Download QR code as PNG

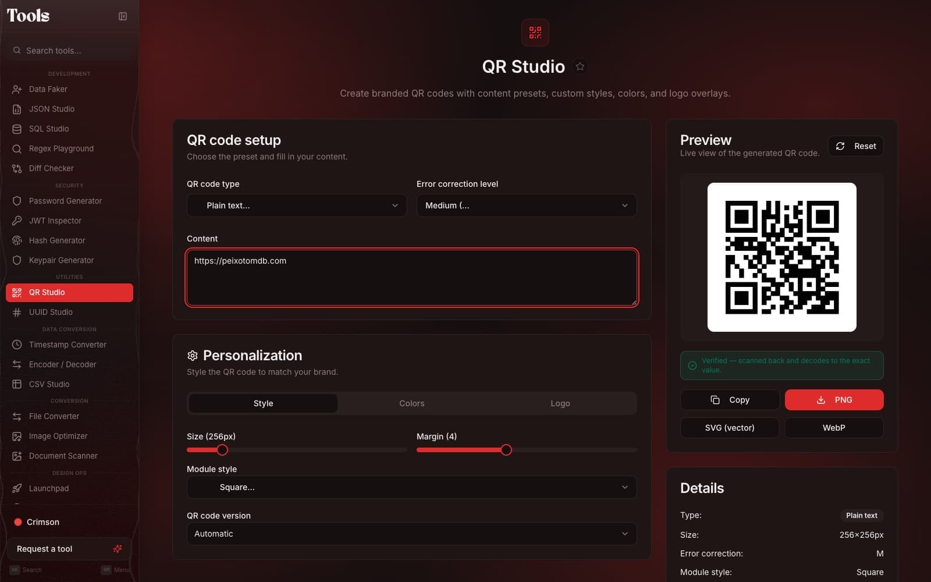(834, 400)
